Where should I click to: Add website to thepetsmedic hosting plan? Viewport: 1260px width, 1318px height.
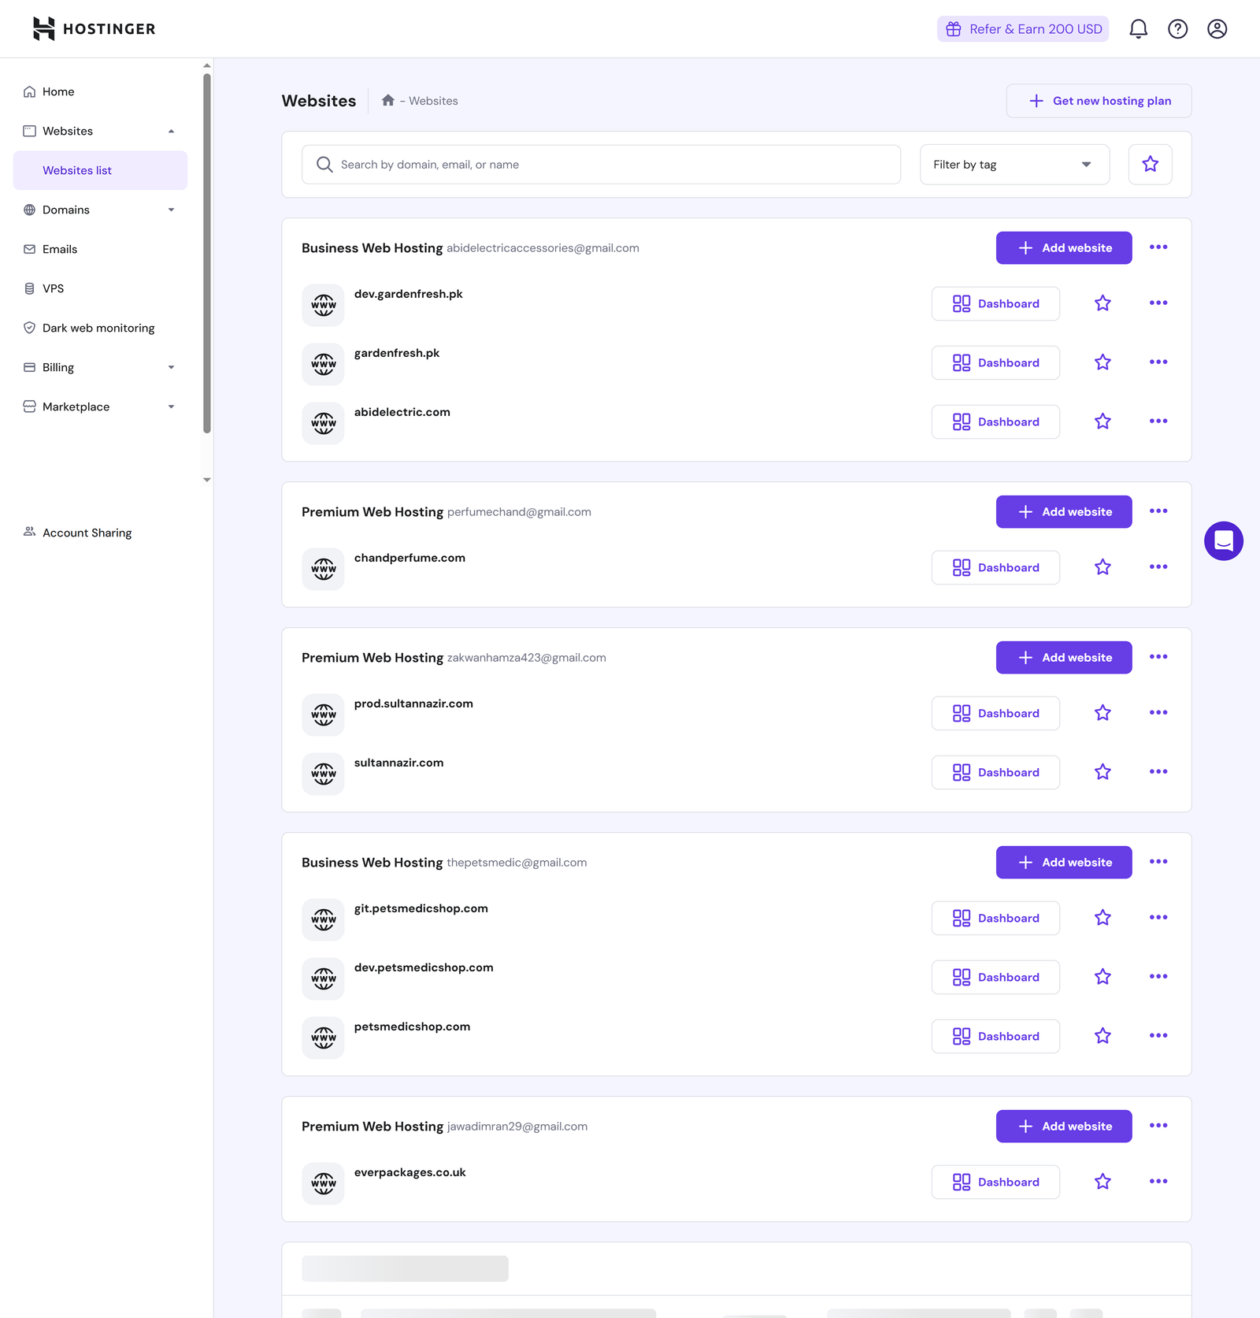point(1063,863)
